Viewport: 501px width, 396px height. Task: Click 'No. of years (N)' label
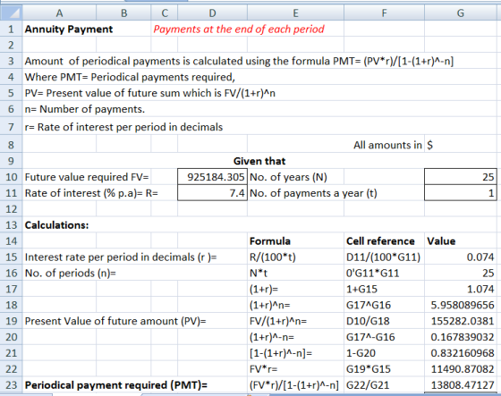click(288, 177)
